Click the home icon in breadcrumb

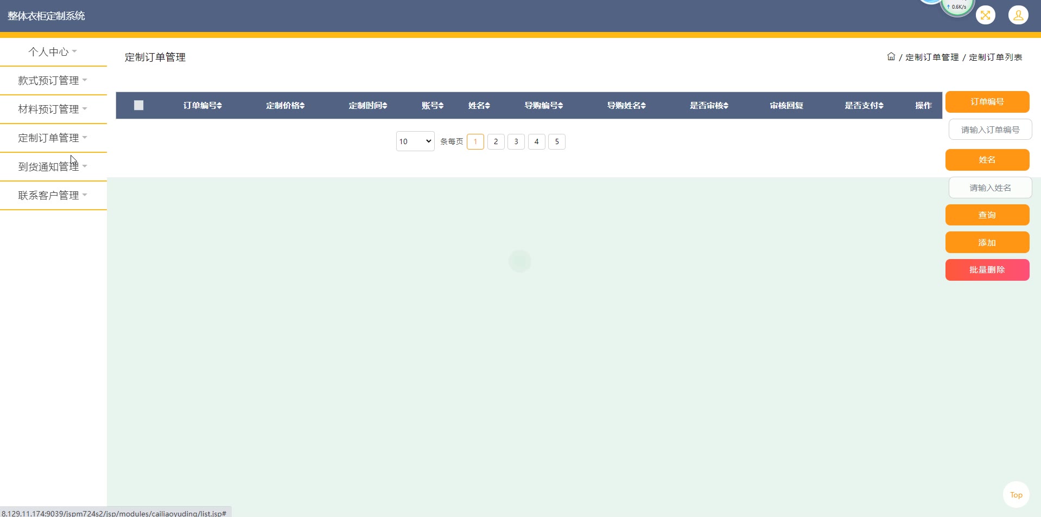click(x=891, y=56)
